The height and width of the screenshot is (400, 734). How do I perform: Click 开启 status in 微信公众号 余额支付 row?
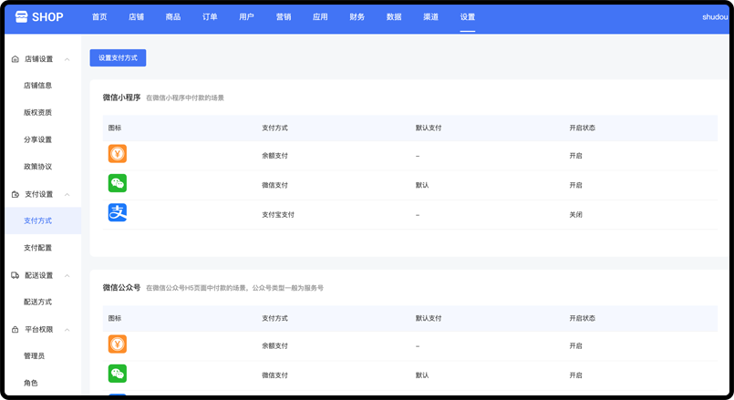click(x=575, y=345)
